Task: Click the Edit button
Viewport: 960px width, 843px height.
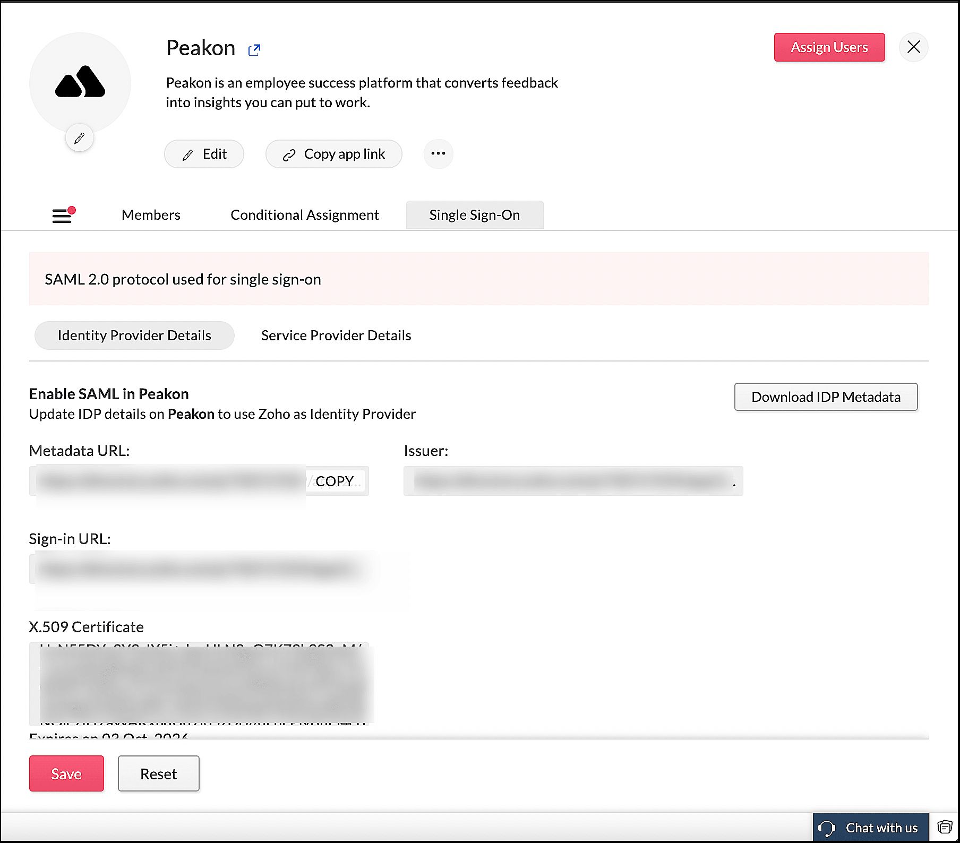Action: point(204,154)
